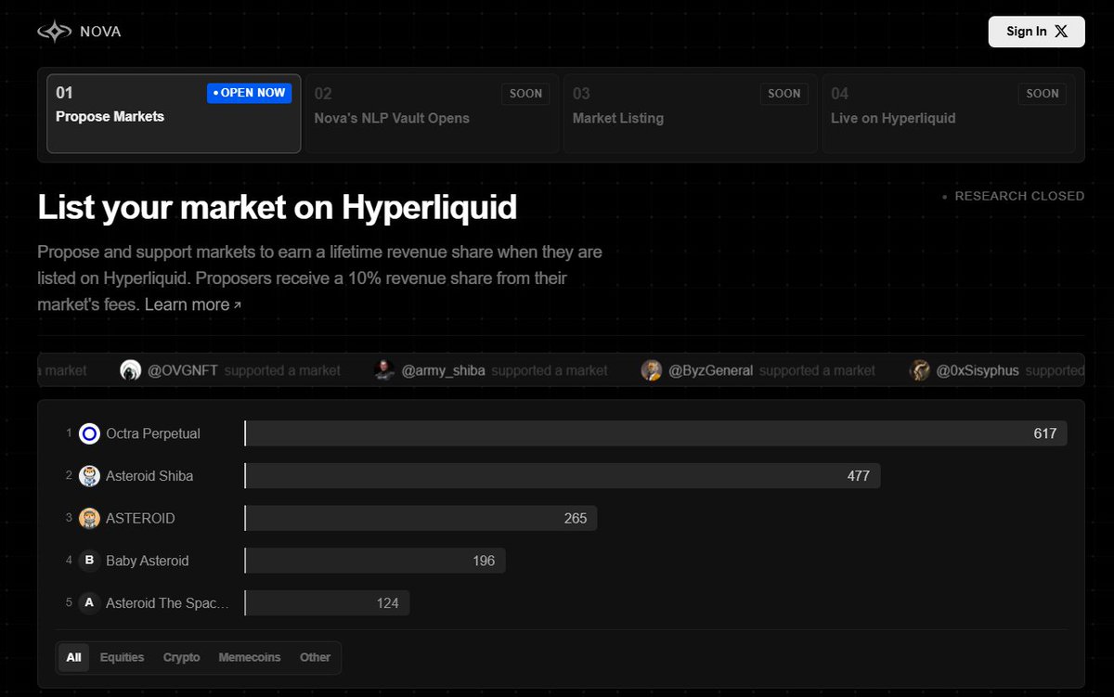Click the List your market on Hyperliquid heading
Image resolution: width=1114 pixels, height=697 pixels.
277,207
